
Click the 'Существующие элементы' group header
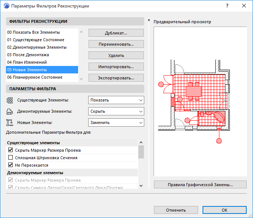(72, 143)
